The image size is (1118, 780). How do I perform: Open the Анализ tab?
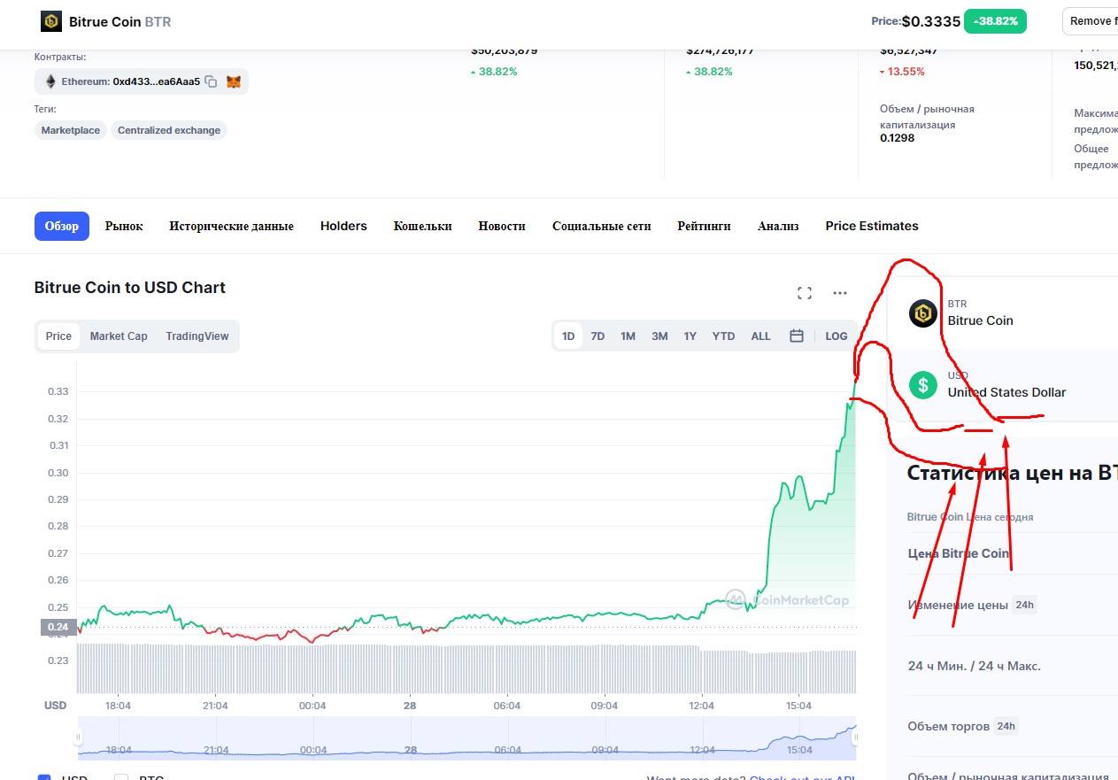pyautogui.click(x=778, y=226)
